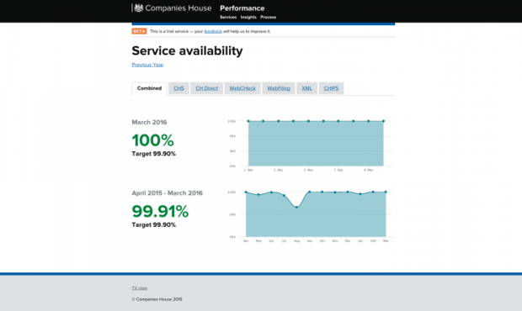This screenshot has width=522, height=311.
Task: Click the Service availability page title
Action: click(x=187, y=50)
